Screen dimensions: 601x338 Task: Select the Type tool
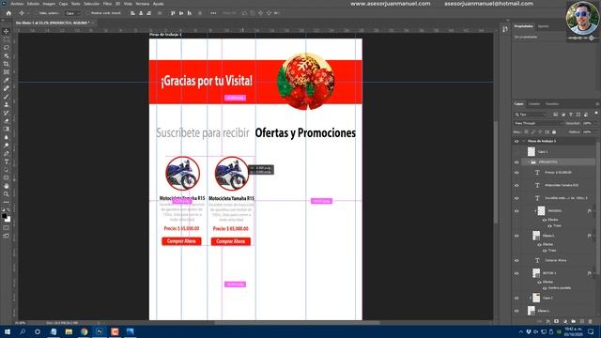[x=7, y=161]
